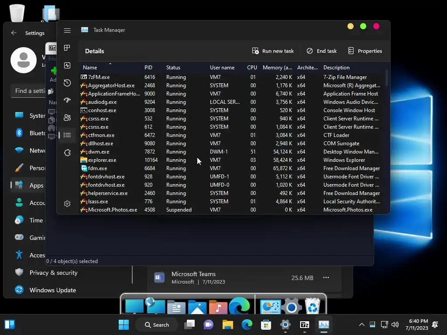The width and height of the screenshot is (447, 335).
Task: Open recycle bin icon in dock
Action: [x=313, y=306]
